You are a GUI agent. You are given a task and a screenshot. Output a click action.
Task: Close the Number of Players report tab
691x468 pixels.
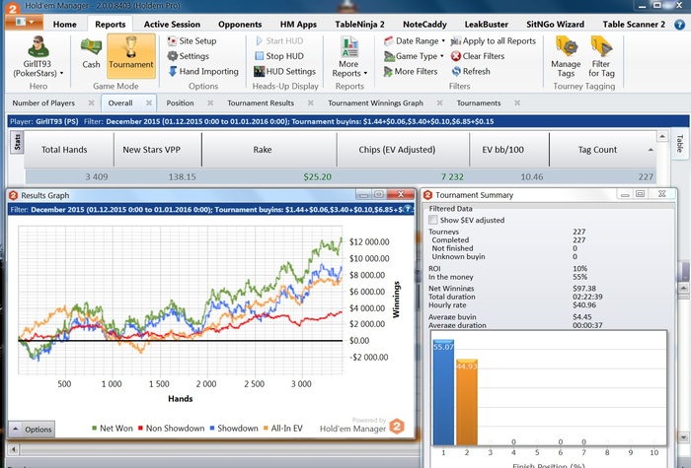pos(91,102)
